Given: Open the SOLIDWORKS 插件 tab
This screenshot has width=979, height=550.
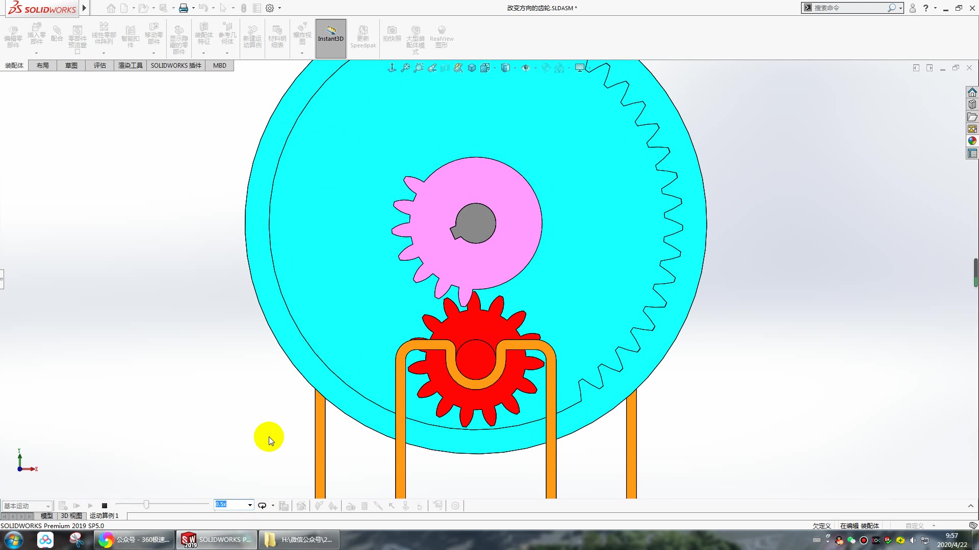Looking at the screenshot, I should [x=176, y=65].
